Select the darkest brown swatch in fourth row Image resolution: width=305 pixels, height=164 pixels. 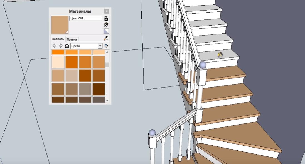coord(99,89)
